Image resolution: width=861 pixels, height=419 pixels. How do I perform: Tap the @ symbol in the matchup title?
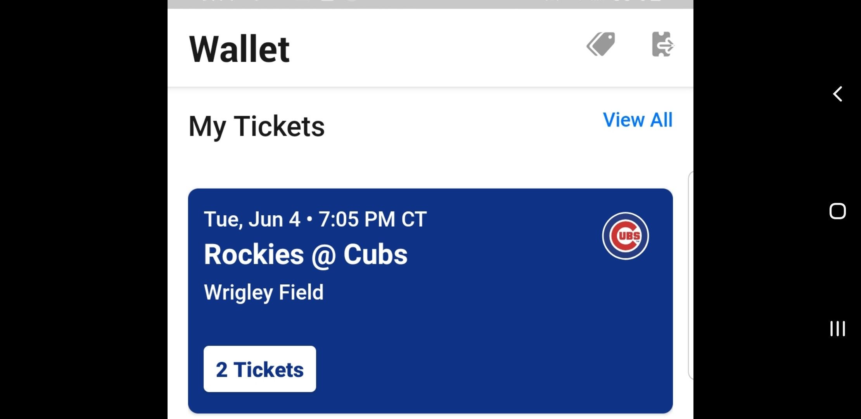(323, 256)
